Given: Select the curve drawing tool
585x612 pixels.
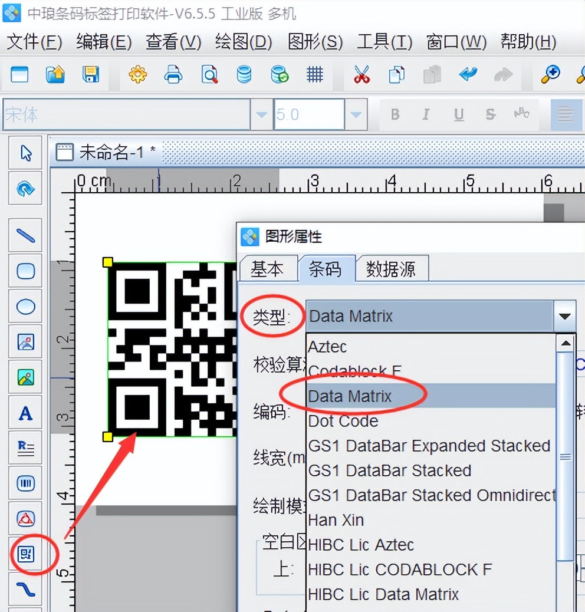Looking at the screenshot, I should click(25, 589).
